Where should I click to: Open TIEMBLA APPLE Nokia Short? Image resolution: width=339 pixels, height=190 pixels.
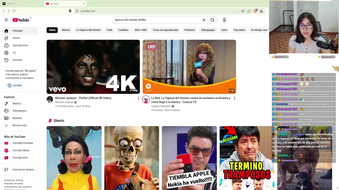(189, 158)
